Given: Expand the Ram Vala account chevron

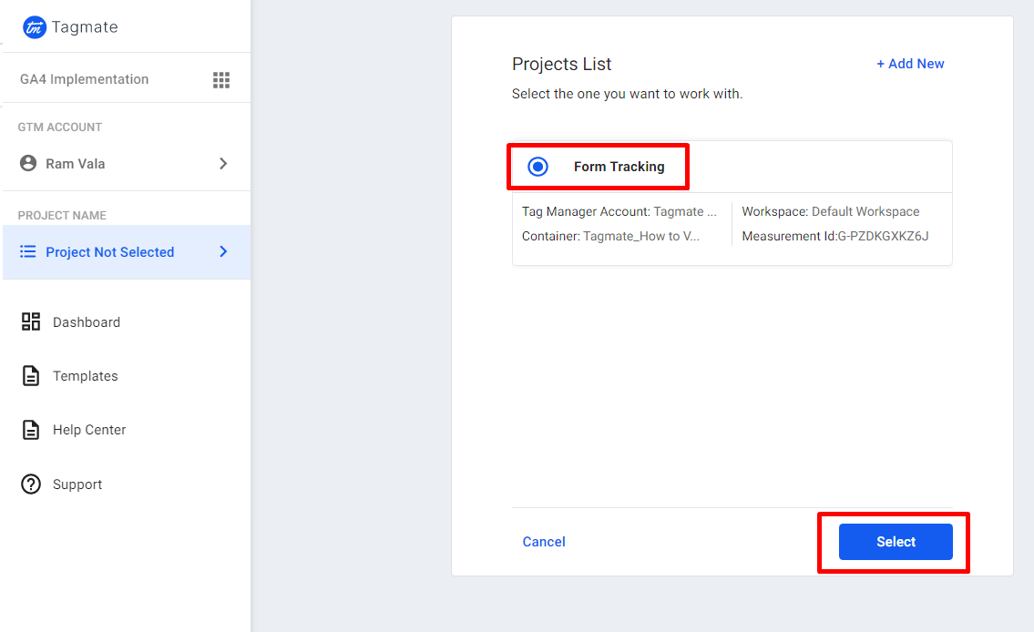Looking at the screenshot, I should (223, 164).
